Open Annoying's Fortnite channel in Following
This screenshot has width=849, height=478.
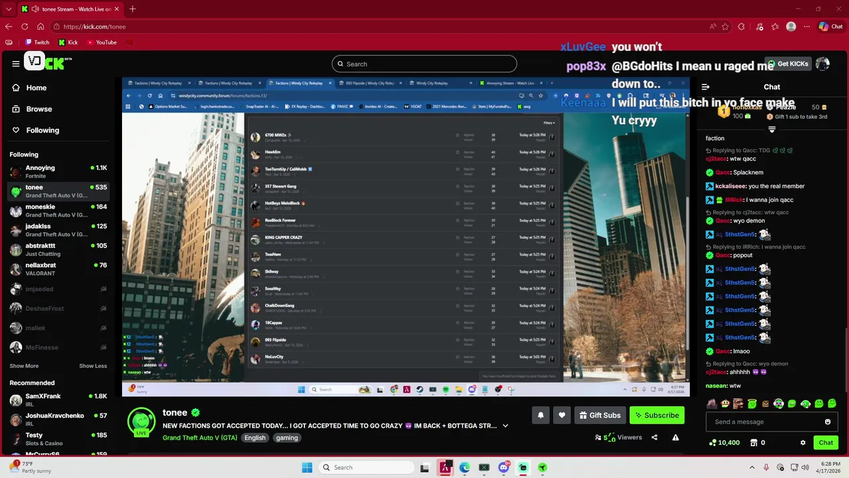58,171
